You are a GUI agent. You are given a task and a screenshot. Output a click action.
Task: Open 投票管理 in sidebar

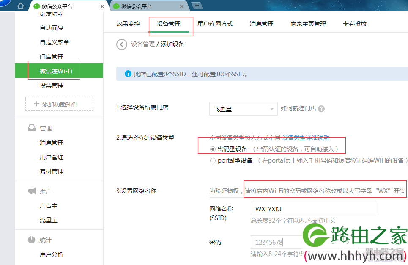52,86
